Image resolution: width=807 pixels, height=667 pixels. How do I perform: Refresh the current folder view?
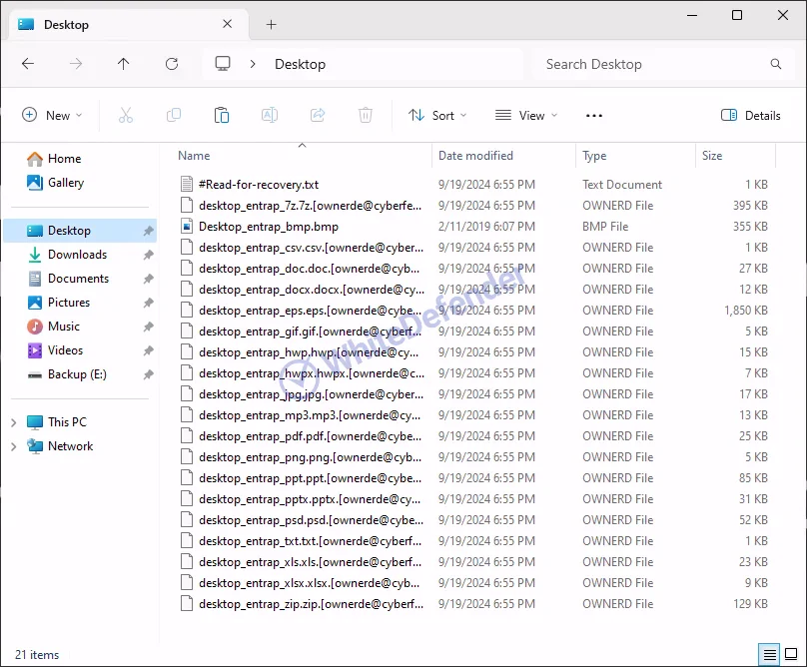click(x=172, y=64)
